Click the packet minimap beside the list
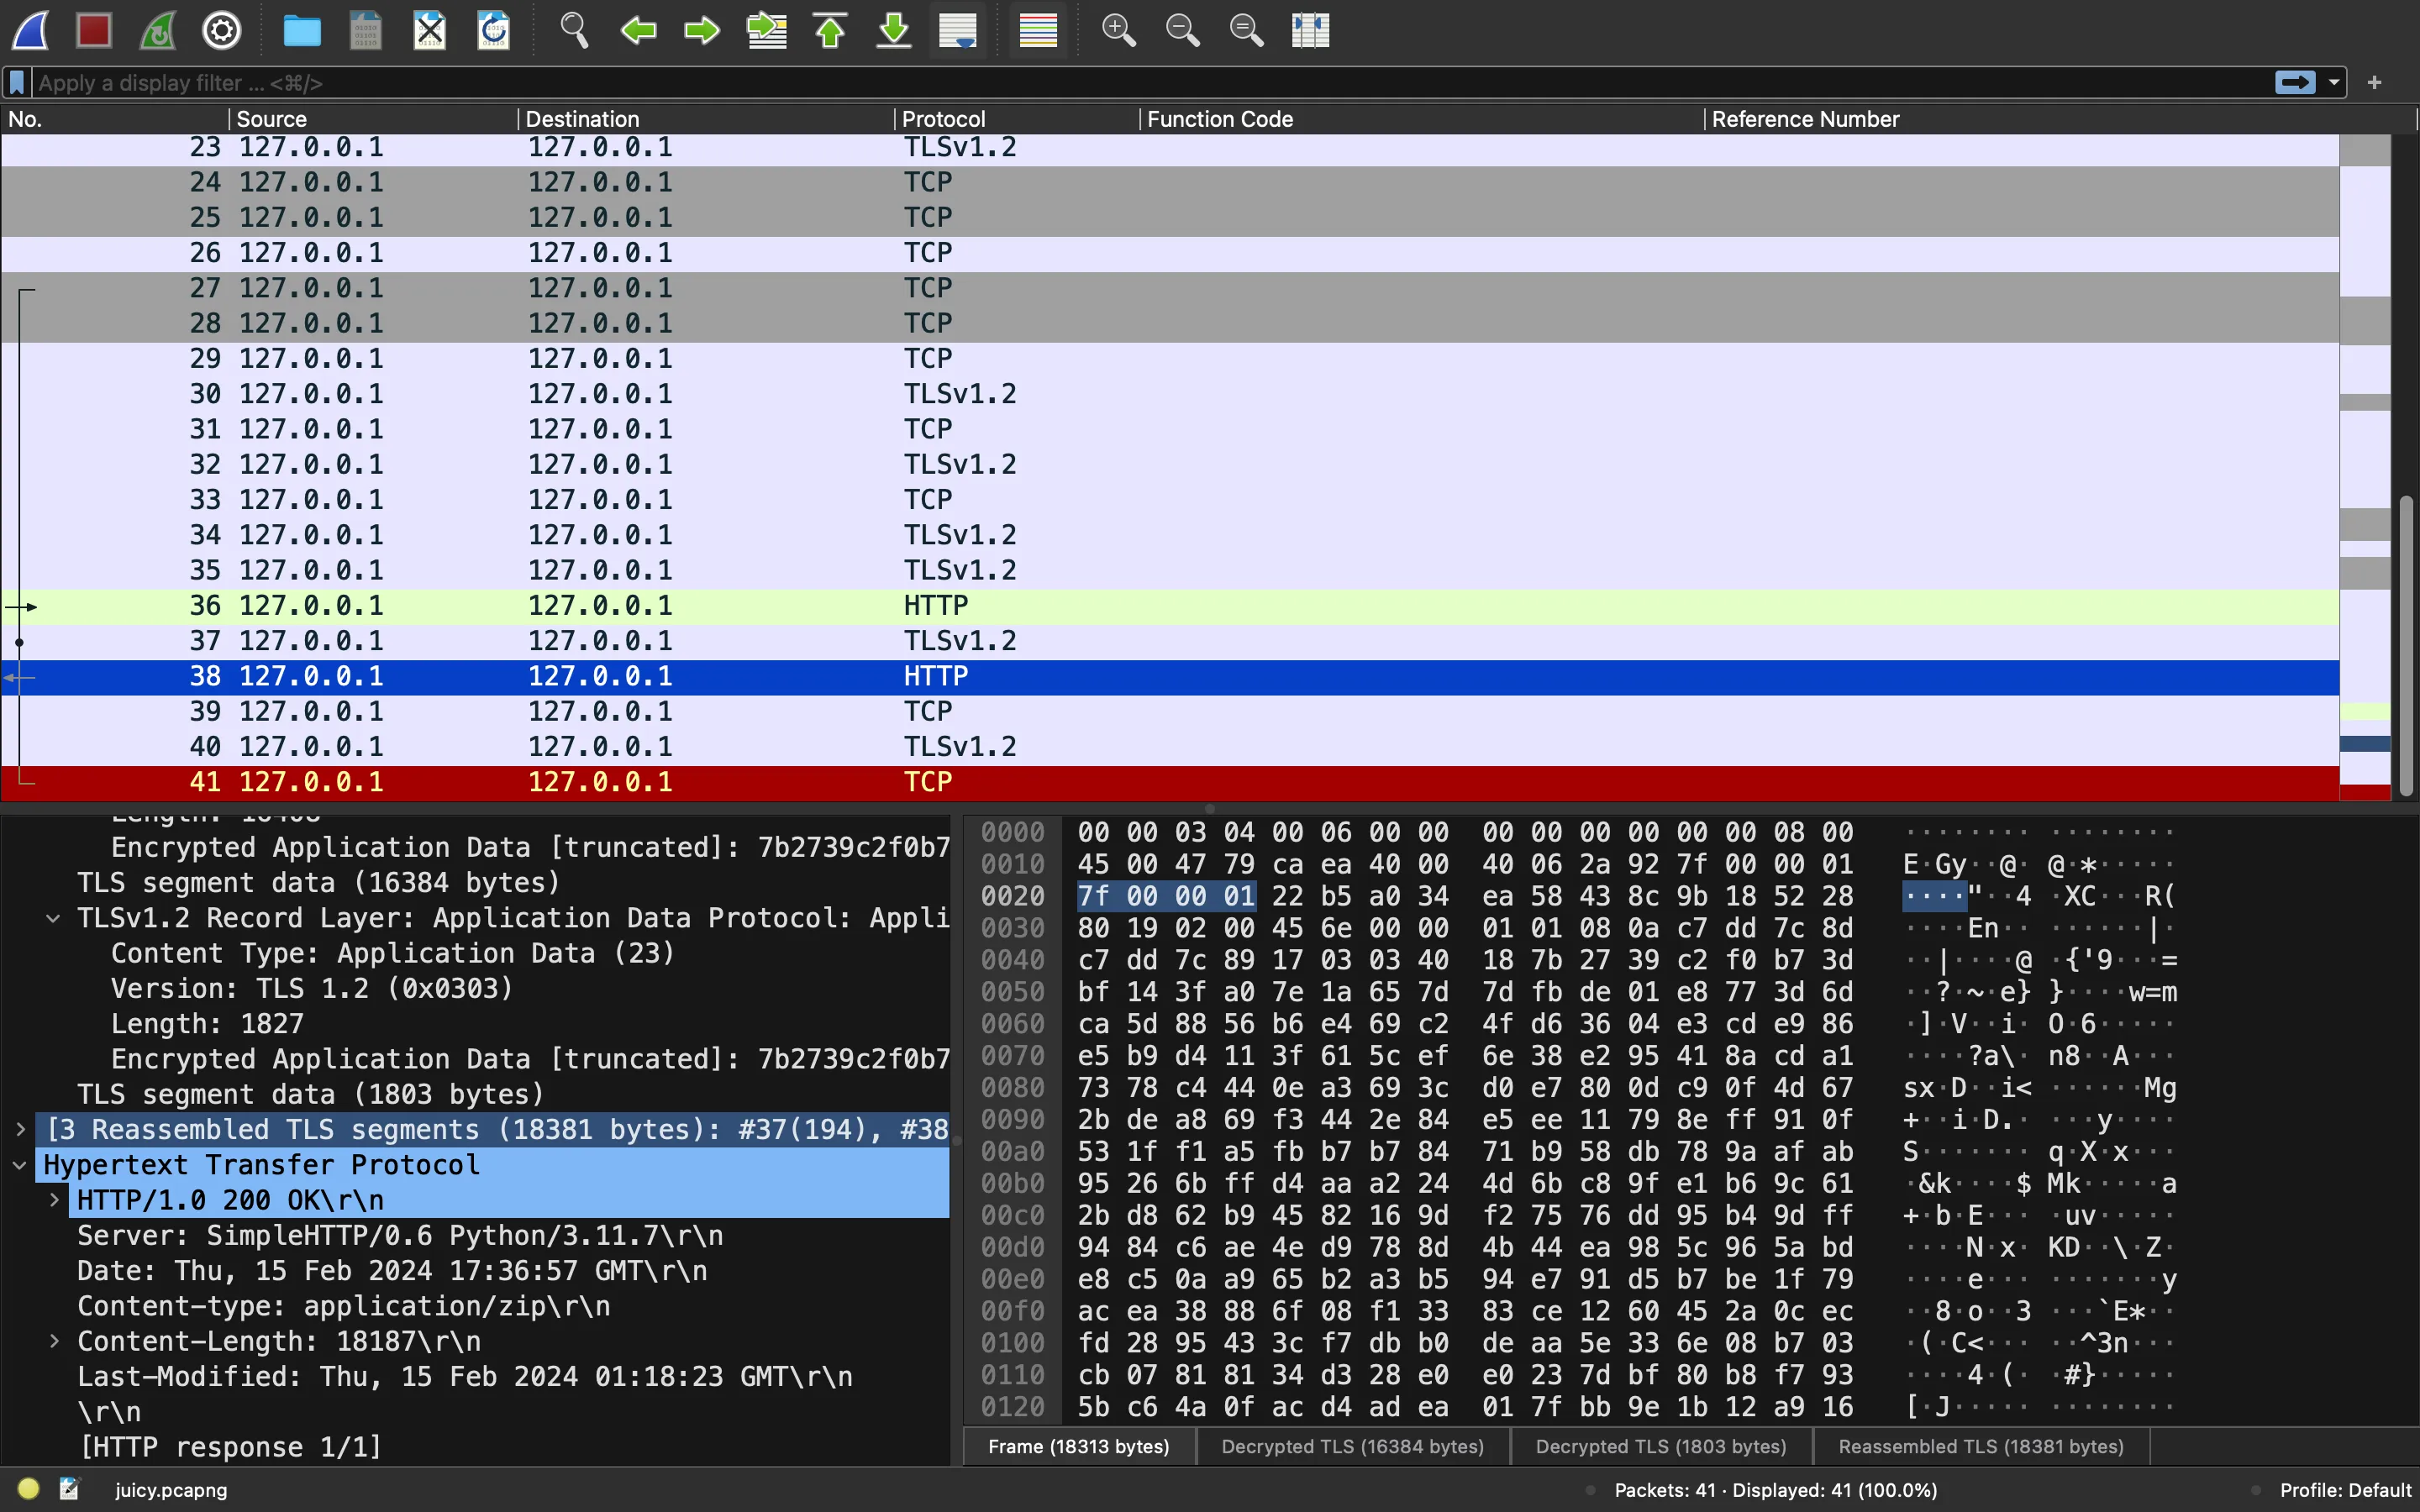Screen dimensions: 2420x1512 tap(2365, 467)
